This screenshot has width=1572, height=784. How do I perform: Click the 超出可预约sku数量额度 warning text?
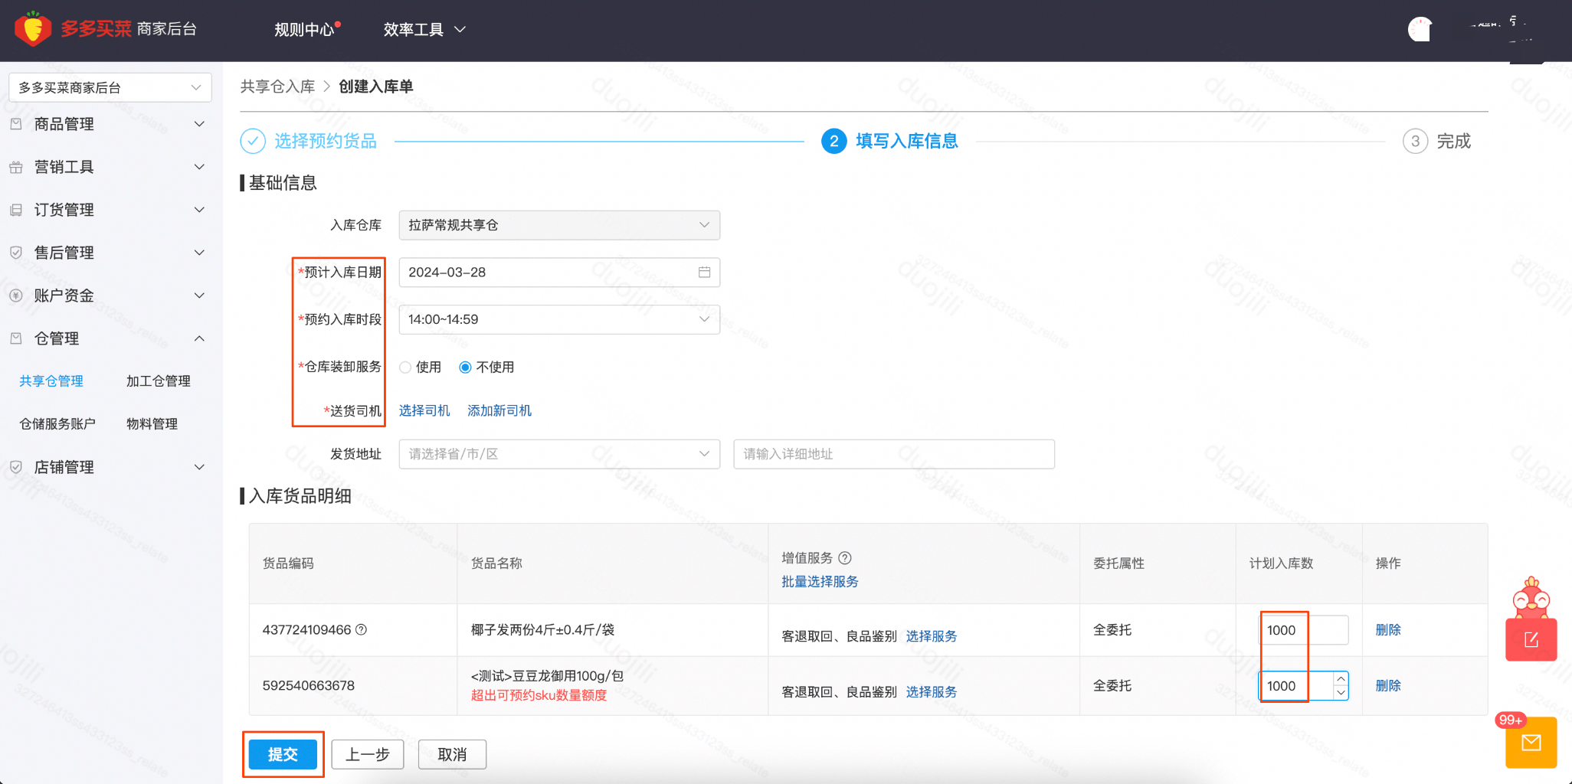(x=539, y=695)
